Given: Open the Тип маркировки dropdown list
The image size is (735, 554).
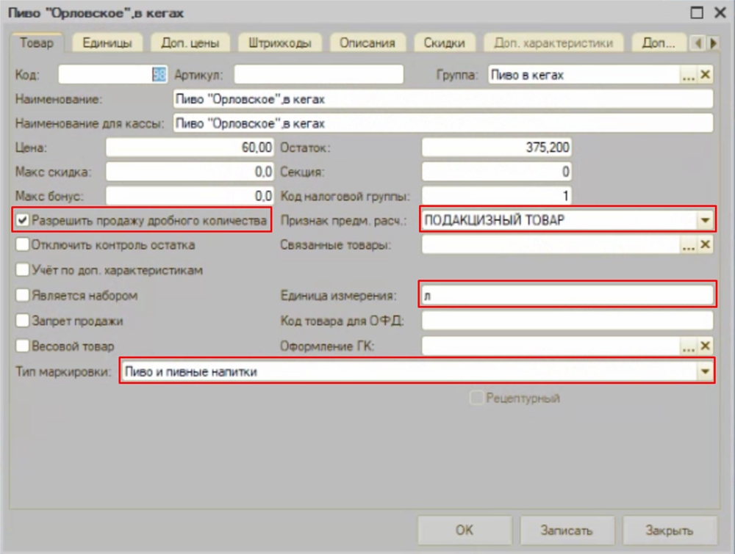Looking at the screenshot, I should [x=705, y=372].
